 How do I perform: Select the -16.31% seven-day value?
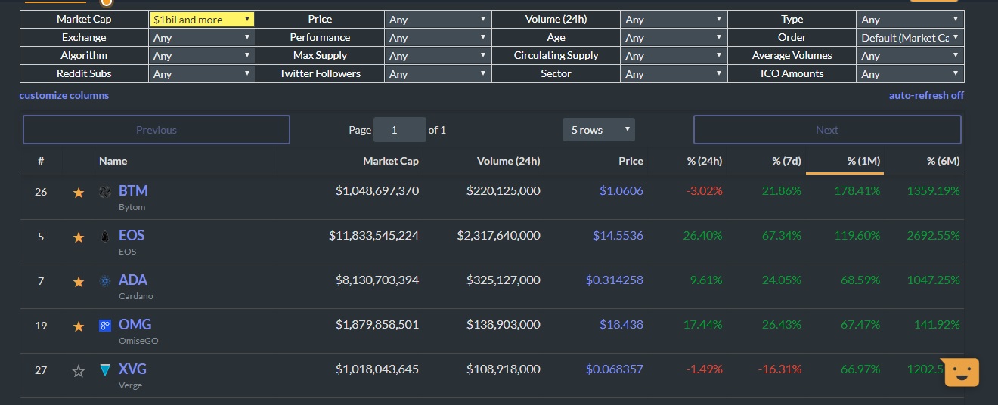click(x=779, y=369)
